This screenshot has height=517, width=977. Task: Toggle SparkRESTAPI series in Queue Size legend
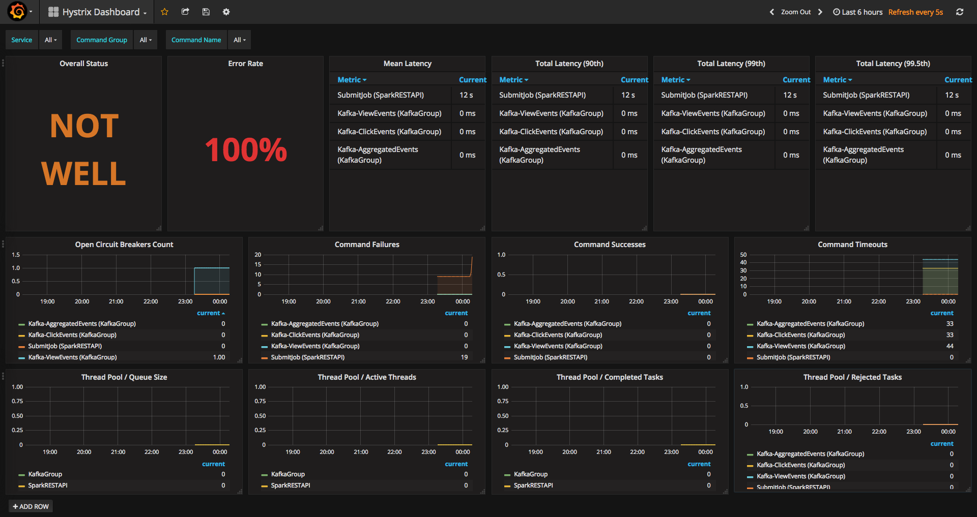(47, 485)
